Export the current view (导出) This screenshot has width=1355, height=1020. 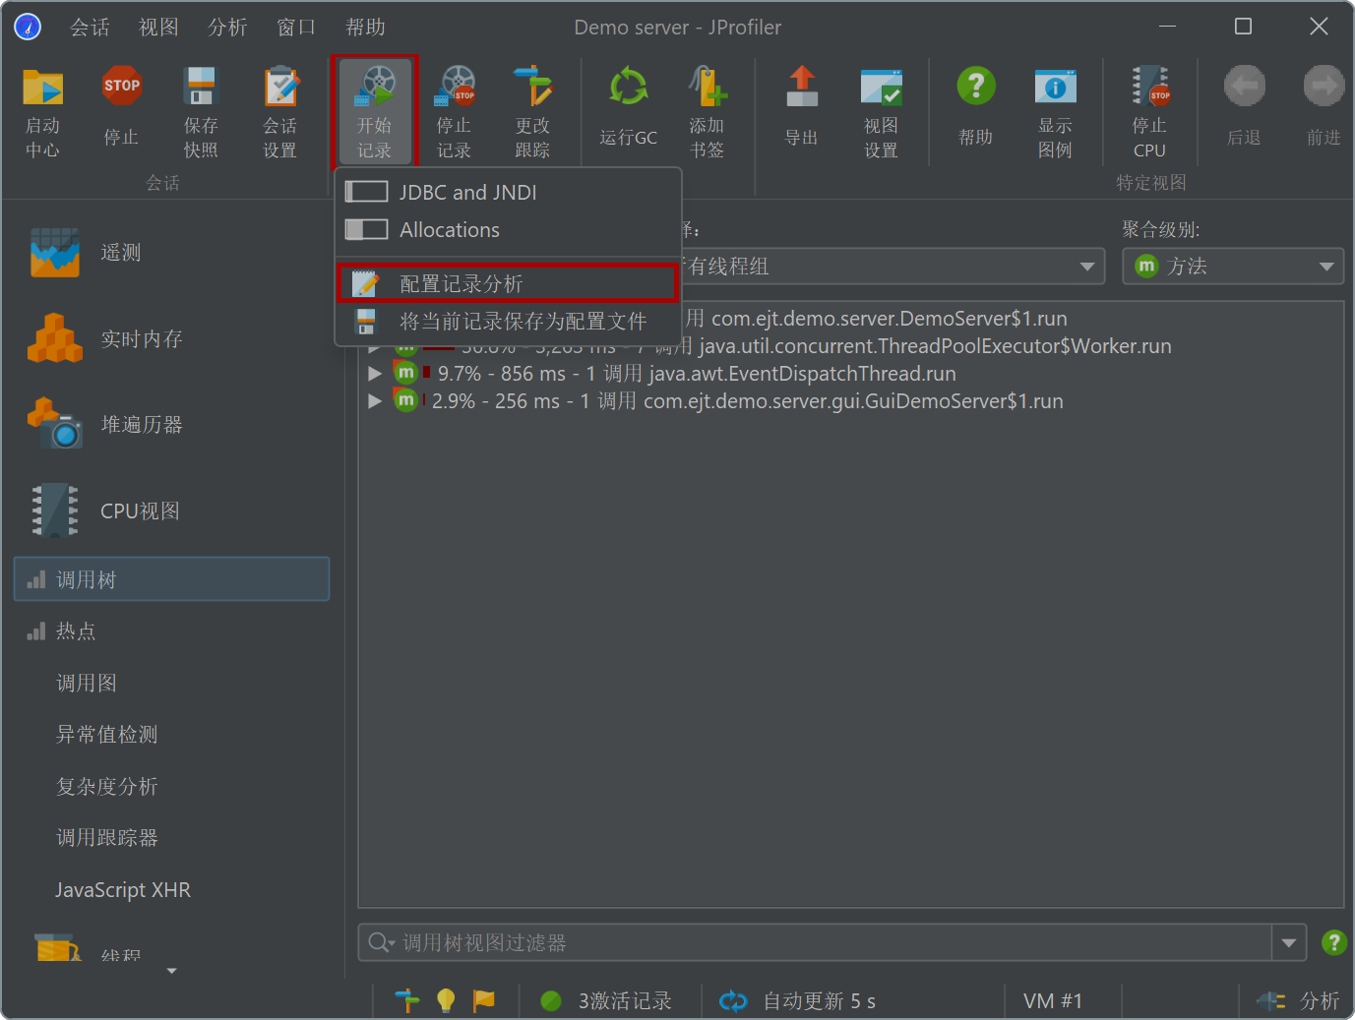(802, 108)
